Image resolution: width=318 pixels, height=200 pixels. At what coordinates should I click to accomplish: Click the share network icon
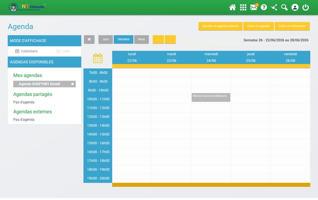tap(274, 7)
